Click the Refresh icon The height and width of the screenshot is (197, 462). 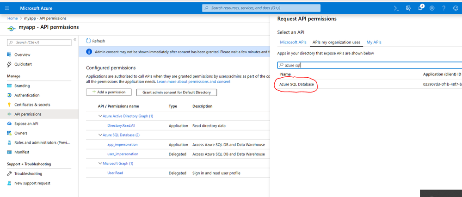[88, 41]
